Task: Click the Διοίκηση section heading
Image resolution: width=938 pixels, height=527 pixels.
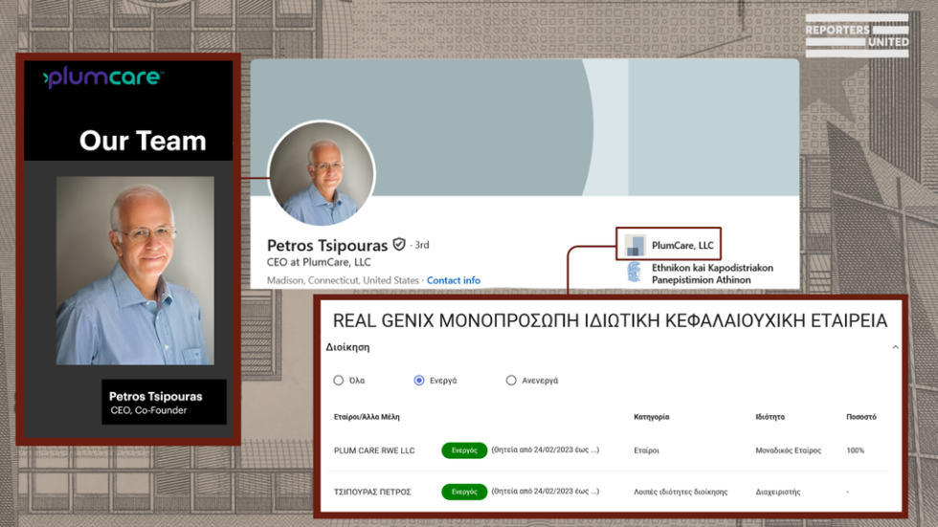Action: tap(347, 347)
